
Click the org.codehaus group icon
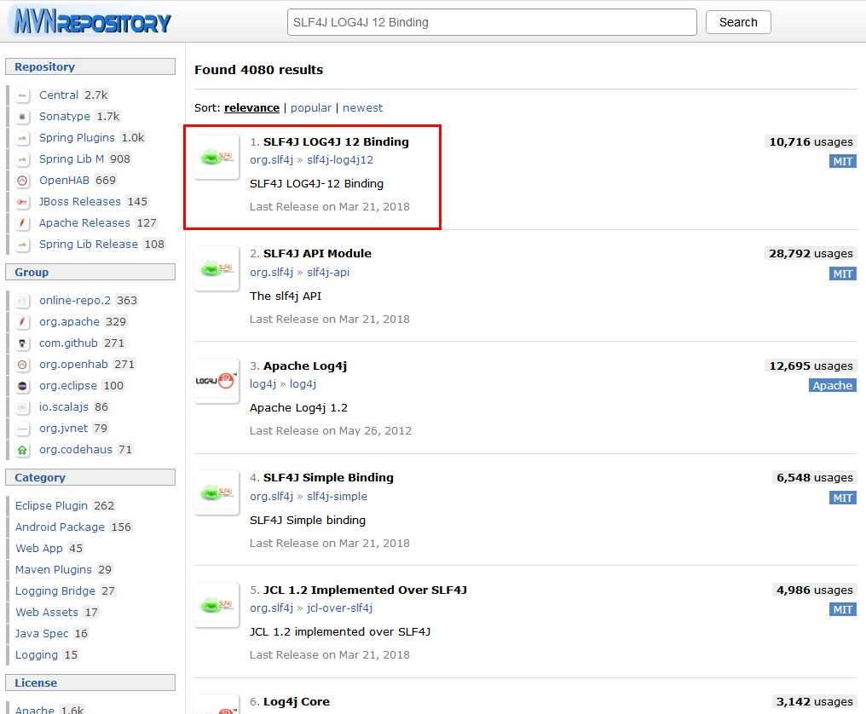[x=22, y=450]
